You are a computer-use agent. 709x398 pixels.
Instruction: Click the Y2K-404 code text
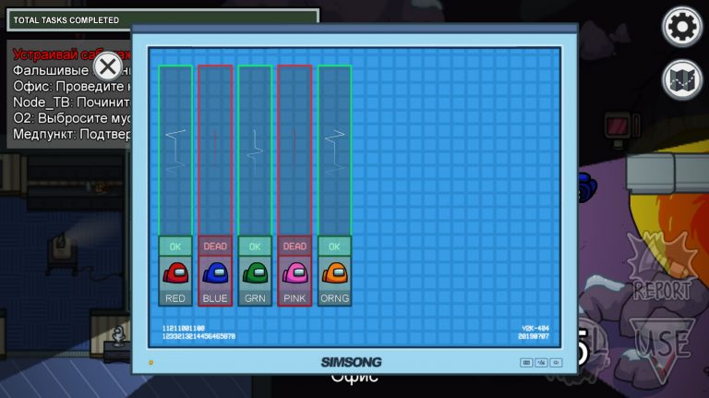pos(535,329)
